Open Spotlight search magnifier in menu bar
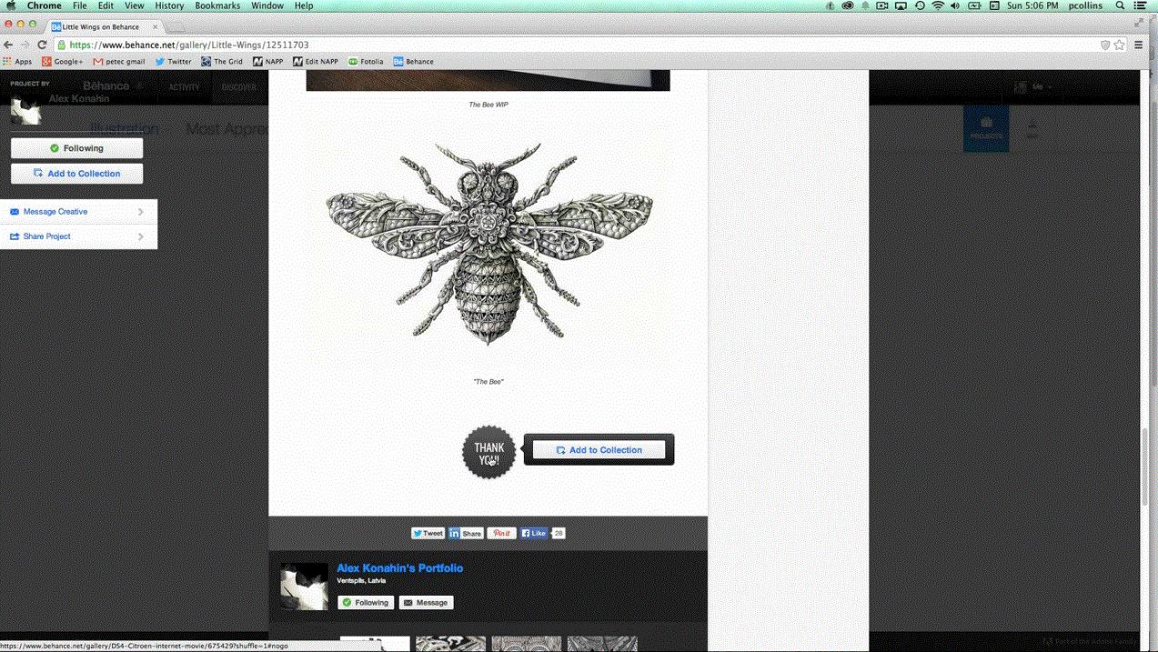 (1121, 5)
